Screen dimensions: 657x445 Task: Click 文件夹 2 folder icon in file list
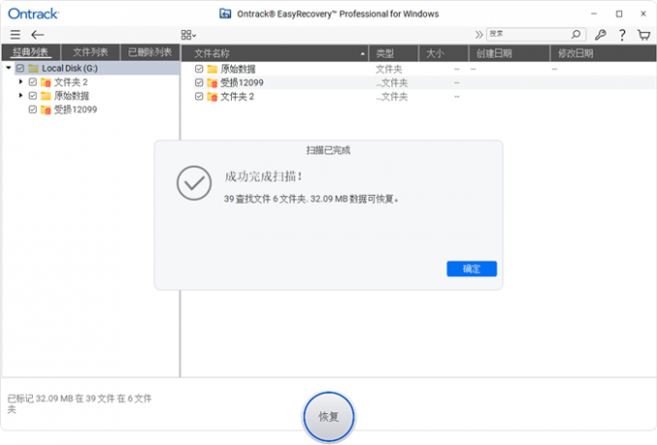point(213,97)
